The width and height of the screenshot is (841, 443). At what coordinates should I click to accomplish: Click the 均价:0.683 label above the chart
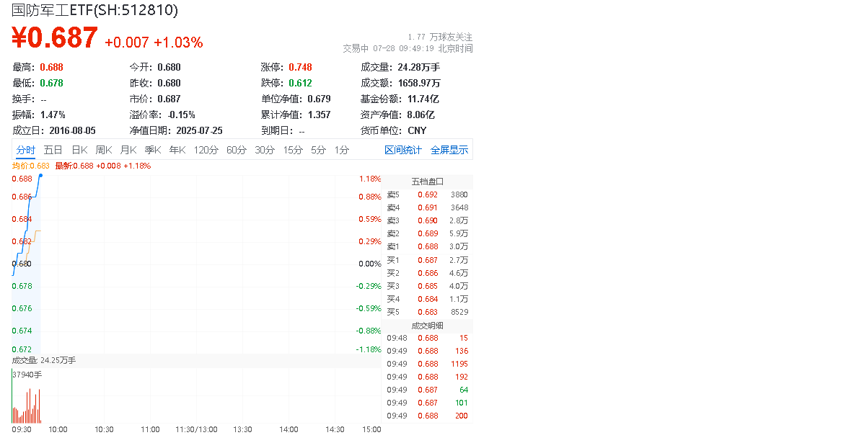(30, 166)
